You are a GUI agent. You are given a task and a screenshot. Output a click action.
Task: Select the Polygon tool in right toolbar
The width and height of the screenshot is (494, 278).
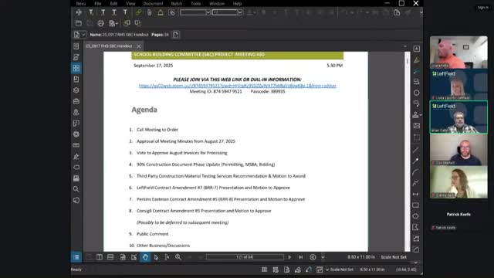tap(416, 227)
